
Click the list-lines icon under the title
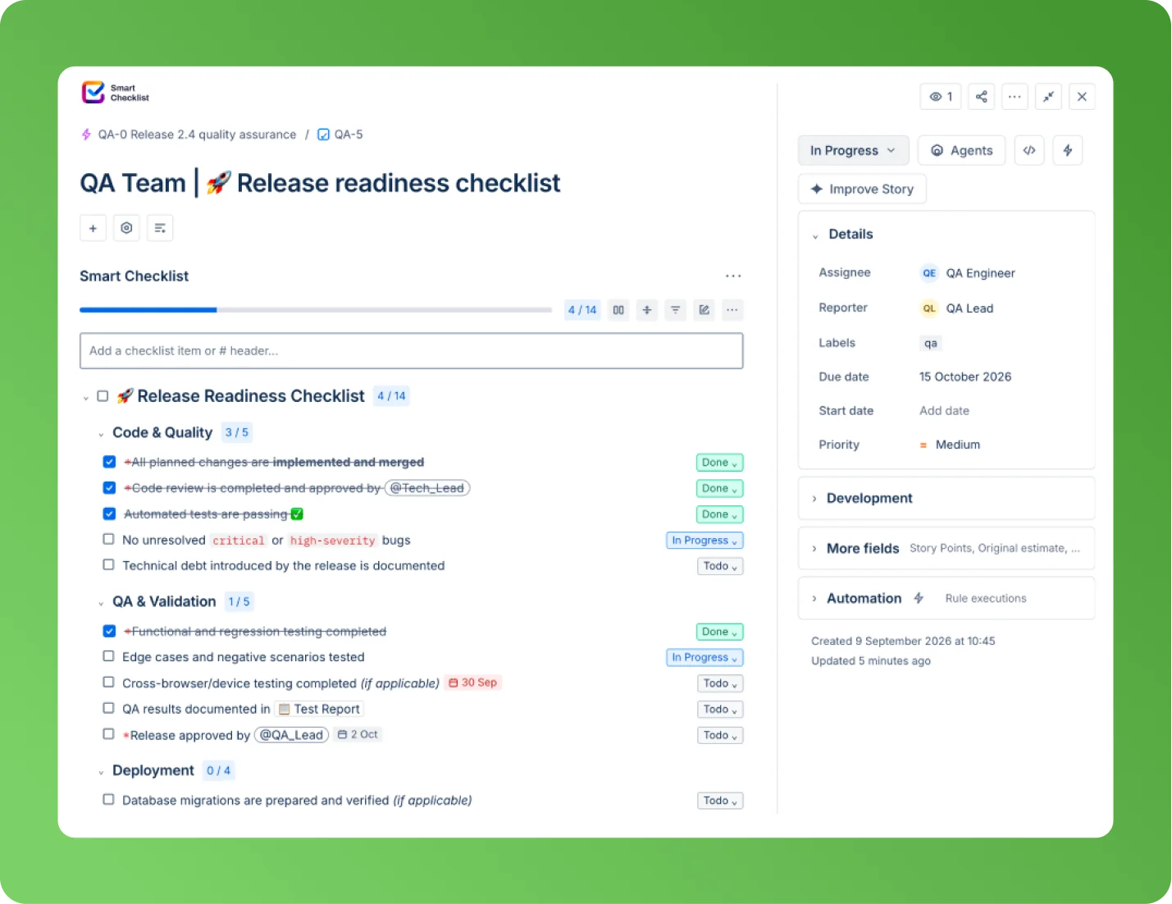160,228
